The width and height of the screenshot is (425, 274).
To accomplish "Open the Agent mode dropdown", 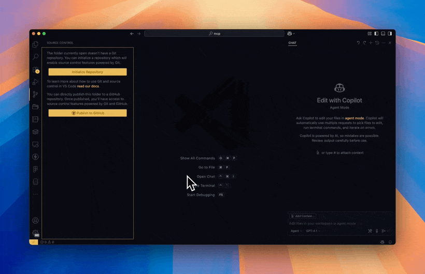I will tap(296, 231).
